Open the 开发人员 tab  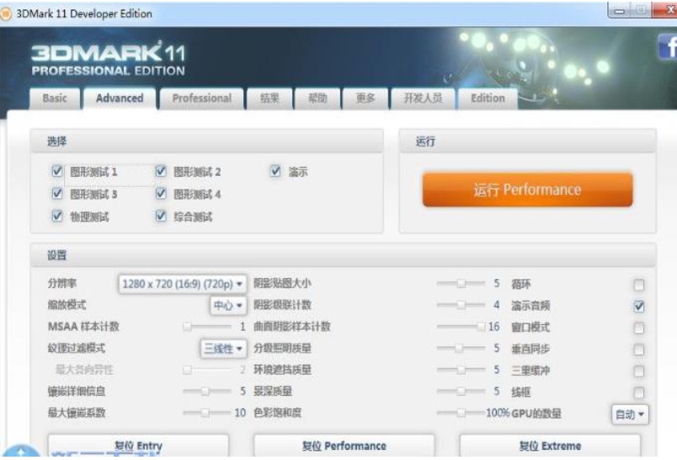click(x=423, y=99)
